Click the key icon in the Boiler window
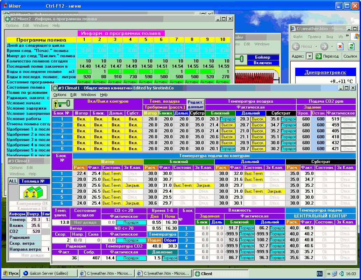The width and height of the screenshot is (361, 280). click(240, 59)
